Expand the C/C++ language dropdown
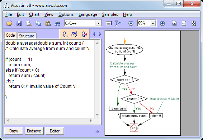Screen dimensions: 203x140 [98, 23]
